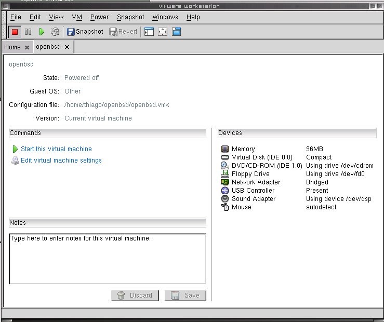Click the Floppy Drive device icon
This screenshot has height=322, width=384.
pyautogui.click(x=225, y=173)
